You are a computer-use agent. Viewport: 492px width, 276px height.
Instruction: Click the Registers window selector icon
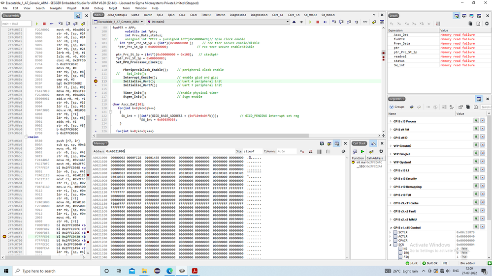479,99
